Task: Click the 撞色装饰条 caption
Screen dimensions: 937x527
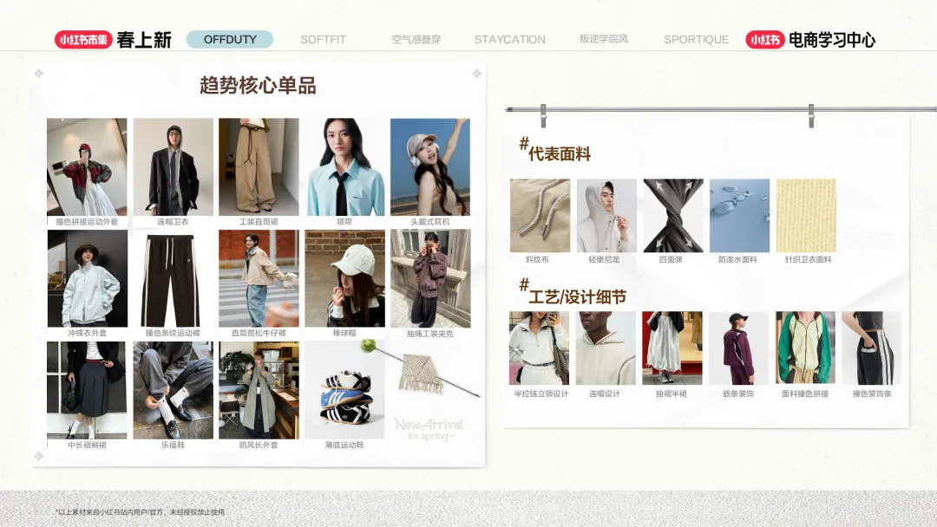Action: pyautogui.click(x=872, y=394)
